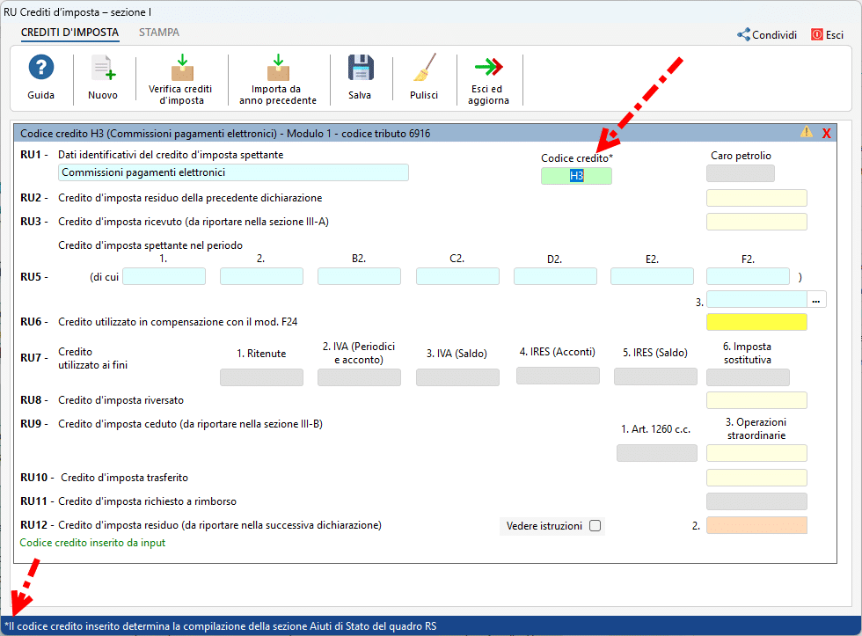
Task: Click the Codice credito H3 field
Action: coord(576,176)
